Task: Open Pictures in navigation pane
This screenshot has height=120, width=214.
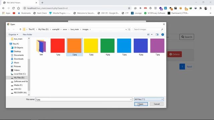Action: pos(17,66)
